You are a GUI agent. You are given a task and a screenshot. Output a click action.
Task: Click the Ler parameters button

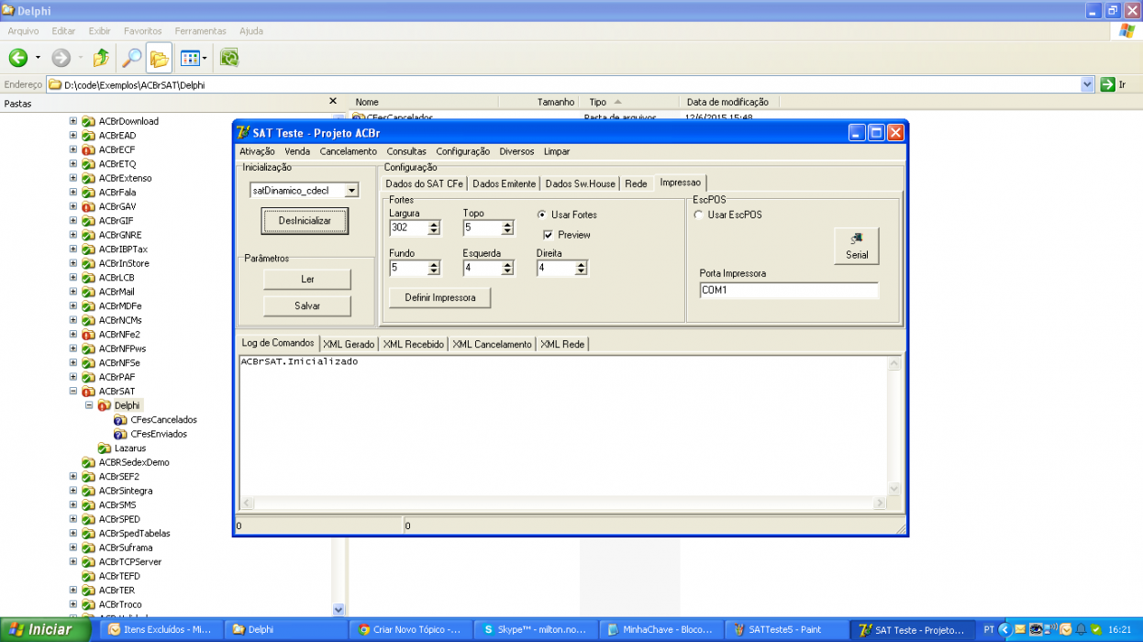point(307,279)
